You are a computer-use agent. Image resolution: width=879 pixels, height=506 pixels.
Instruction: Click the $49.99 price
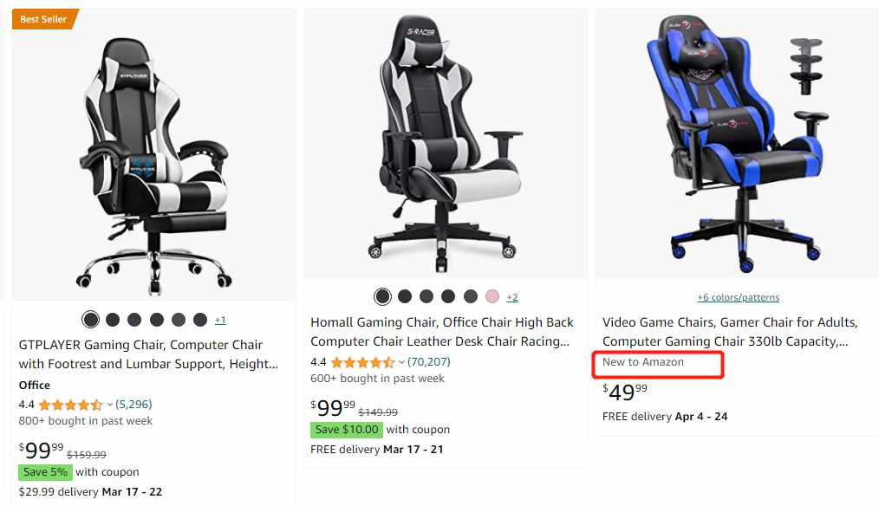[625, 392]
